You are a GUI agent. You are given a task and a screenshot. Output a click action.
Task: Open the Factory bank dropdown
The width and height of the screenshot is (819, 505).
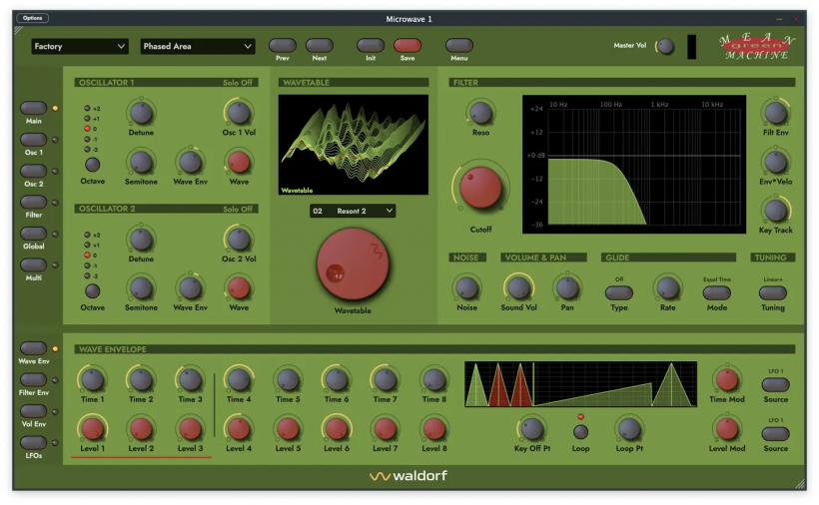point(79,47)
